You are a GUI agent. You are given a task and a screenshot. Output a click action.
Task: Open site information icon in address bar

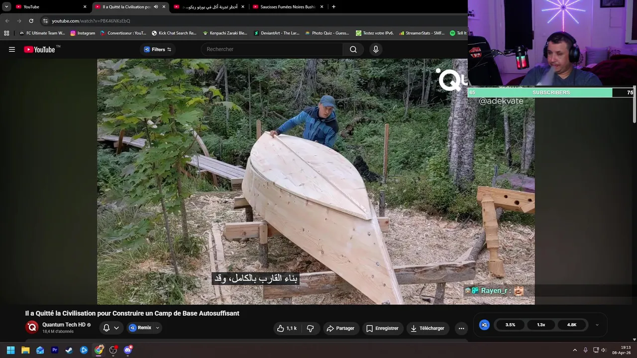click(x=45, y=21)
